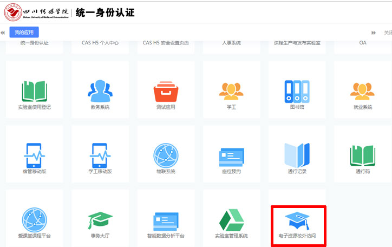Screen dimensions: 392x247
Task: Open the 学工移动版 app
Action: click(100, 156)
